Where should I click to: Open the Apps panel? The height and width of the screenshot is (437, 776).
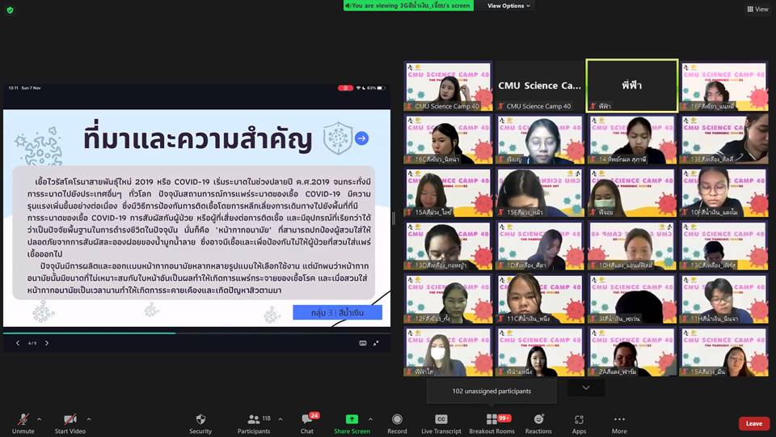(579, 420)
